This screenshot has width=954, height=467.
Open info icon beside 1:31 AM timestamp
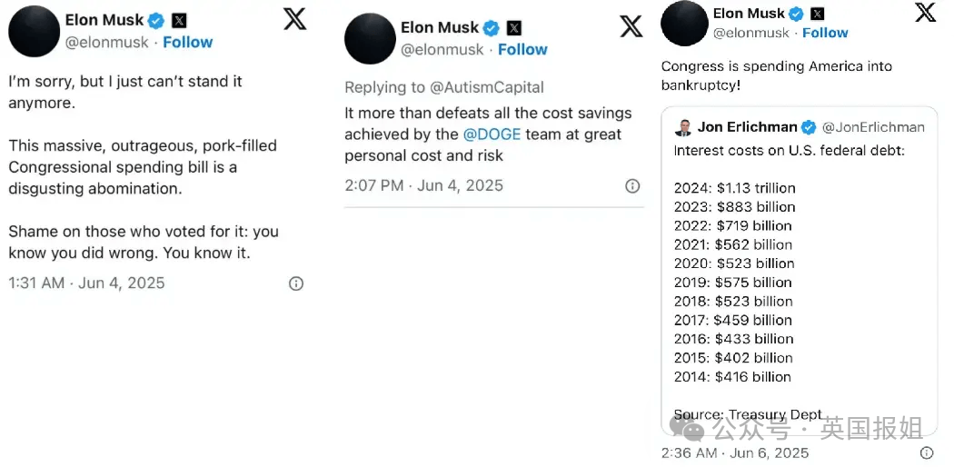tap(296, 283)
